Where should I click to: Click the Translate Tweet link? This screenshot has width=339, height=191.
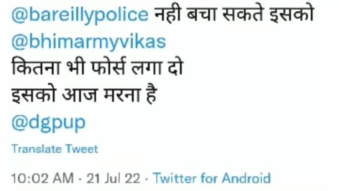[x=55, y=149]
